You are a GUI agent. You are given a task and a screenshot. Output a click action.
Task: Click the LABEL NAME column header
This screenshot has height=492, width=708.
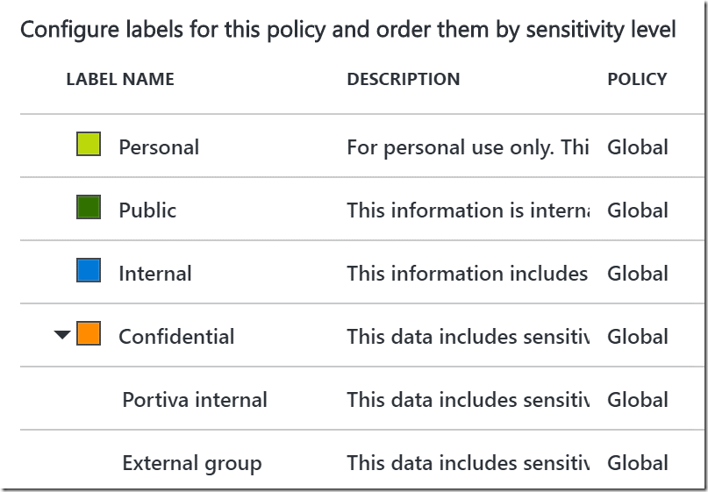pyautogui.click(x=120, y=80)
